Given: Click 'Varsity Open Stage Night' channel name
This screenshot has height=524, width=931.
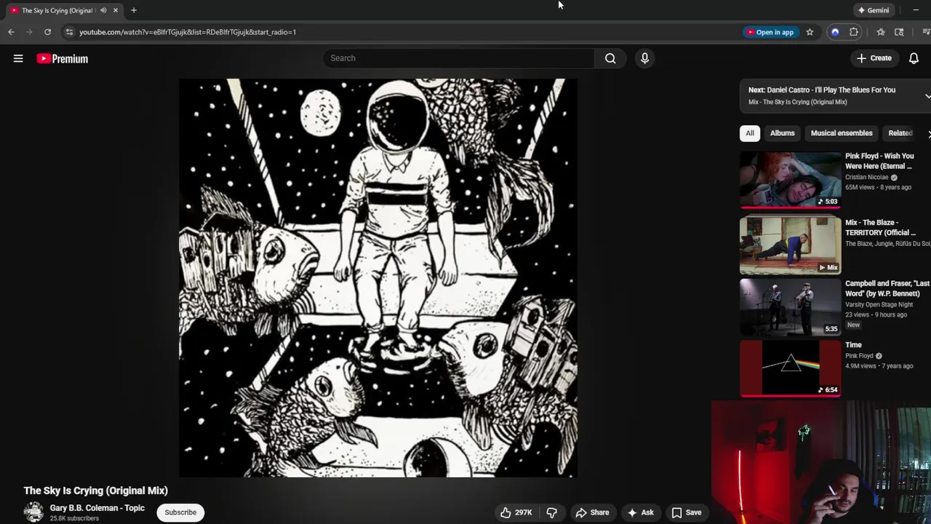Looking at the screenshot, I should tap(879, 305).
